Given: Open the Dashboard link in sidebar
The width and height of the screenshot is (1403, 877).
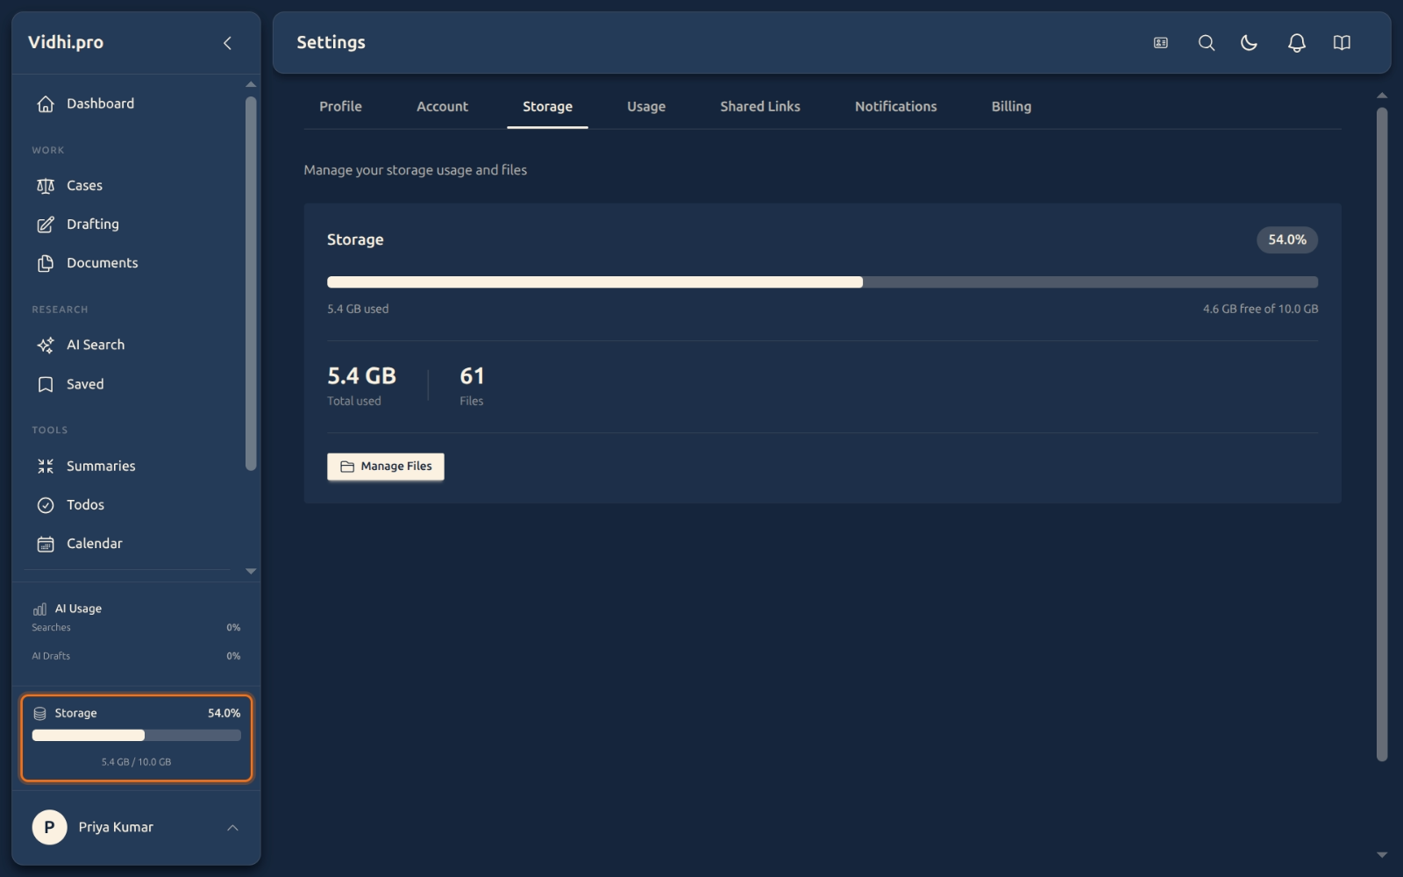Looking at the screenshot, I should (x=101, y=103).
